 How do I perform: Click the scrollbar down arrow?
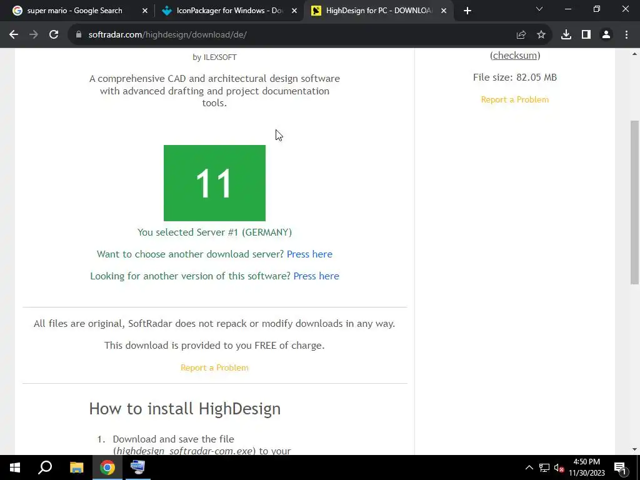635,449
